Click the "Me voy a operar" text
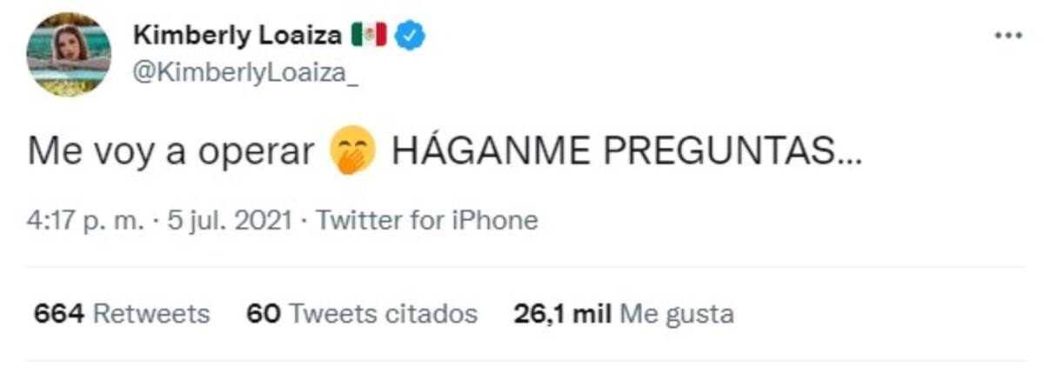 pyautogui.click(x=171, y=154)
